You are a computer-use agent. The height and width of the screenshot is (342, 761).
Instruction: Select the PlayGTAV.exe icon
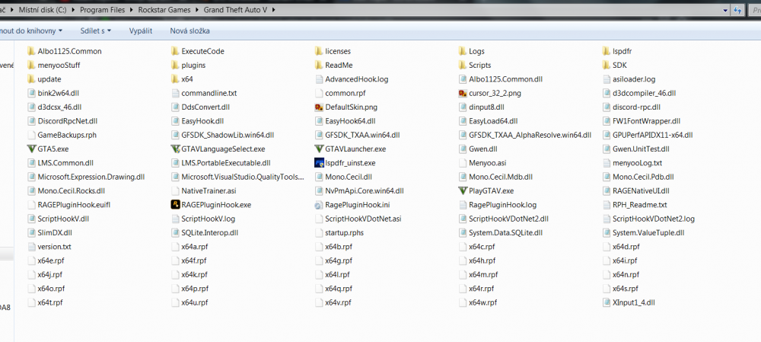[x=463, y=190]
